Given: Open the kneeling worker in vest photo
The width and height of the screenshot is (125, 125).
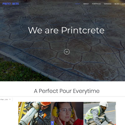Looking at the screenshot, I should pyautogui.click(x=100, y=113).
